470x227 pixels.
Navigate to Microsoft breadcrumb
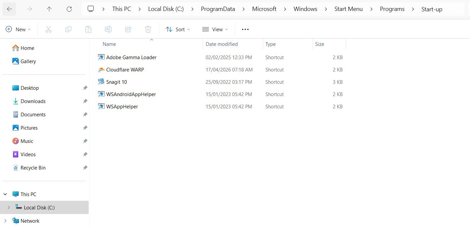(x=264, y=9)
